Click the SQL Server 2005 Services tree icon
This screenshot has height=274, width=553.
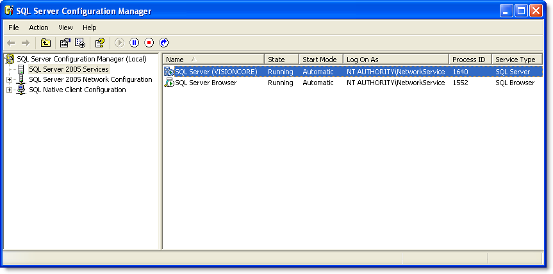click(21, 69)
